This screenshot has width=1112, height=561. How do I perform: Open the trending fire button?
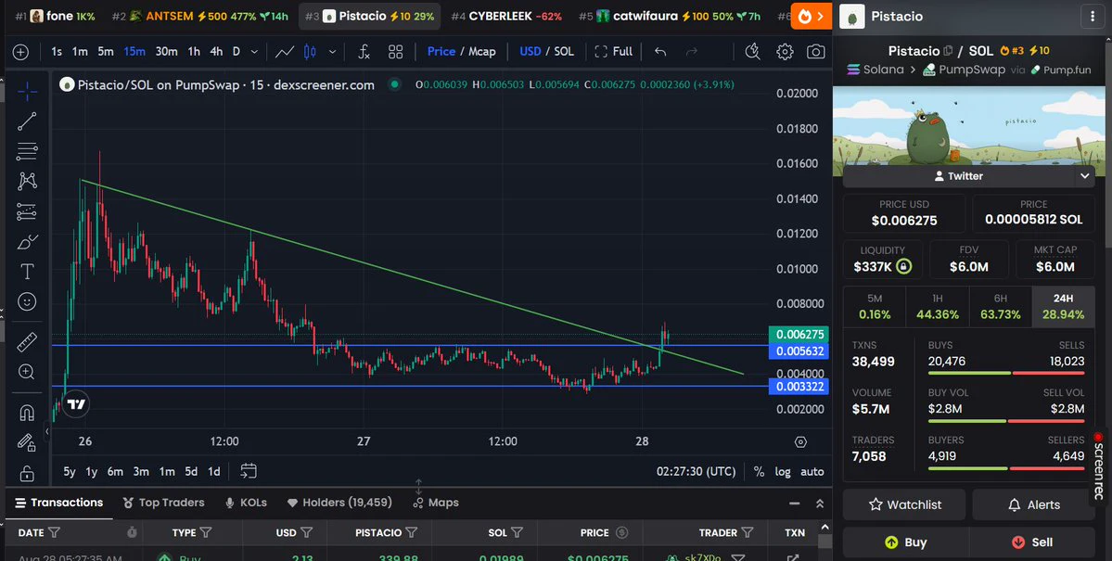[x=812, y=17]
